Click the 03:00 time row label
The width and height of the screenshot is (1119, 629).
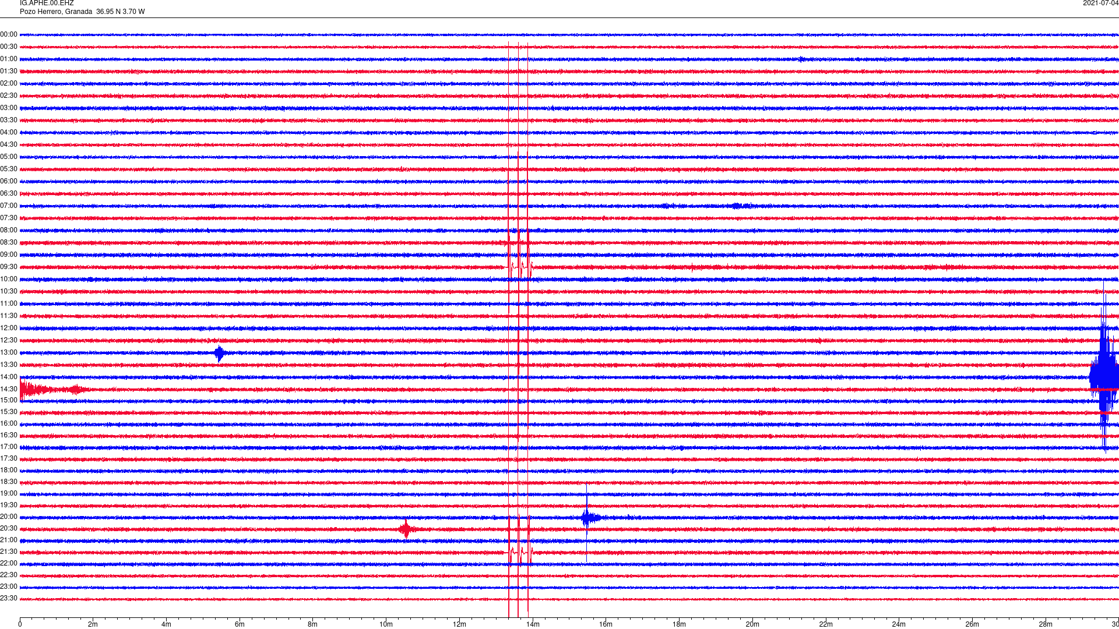pyautogui.click(x=9, y=108)
